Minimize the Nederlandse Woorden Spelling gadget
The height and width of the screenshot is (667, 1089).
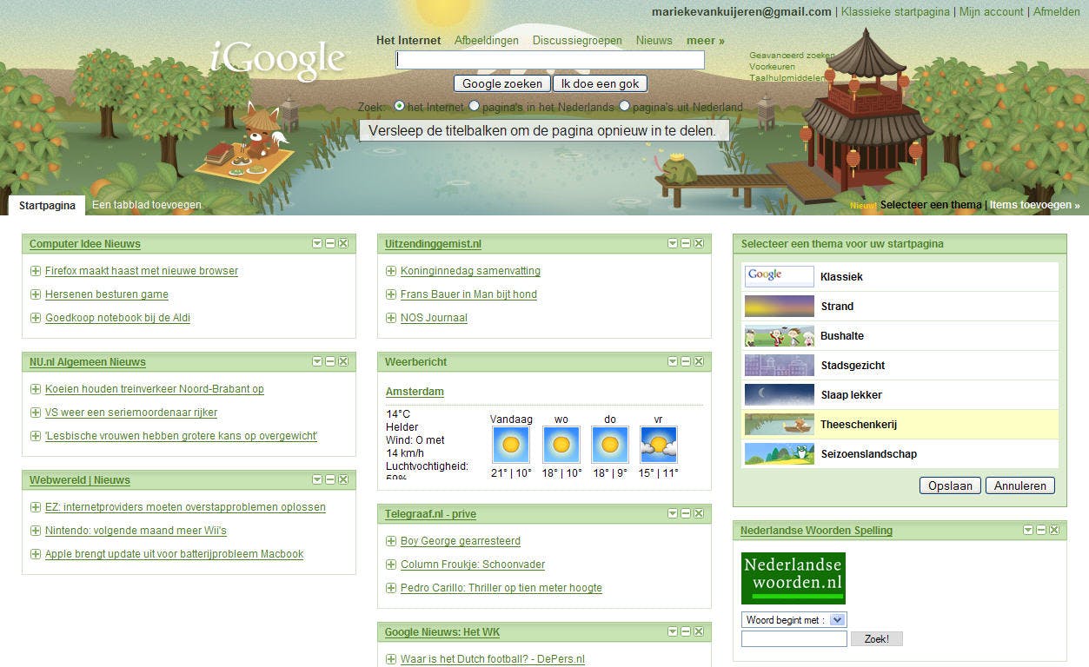pos(1041,530)
